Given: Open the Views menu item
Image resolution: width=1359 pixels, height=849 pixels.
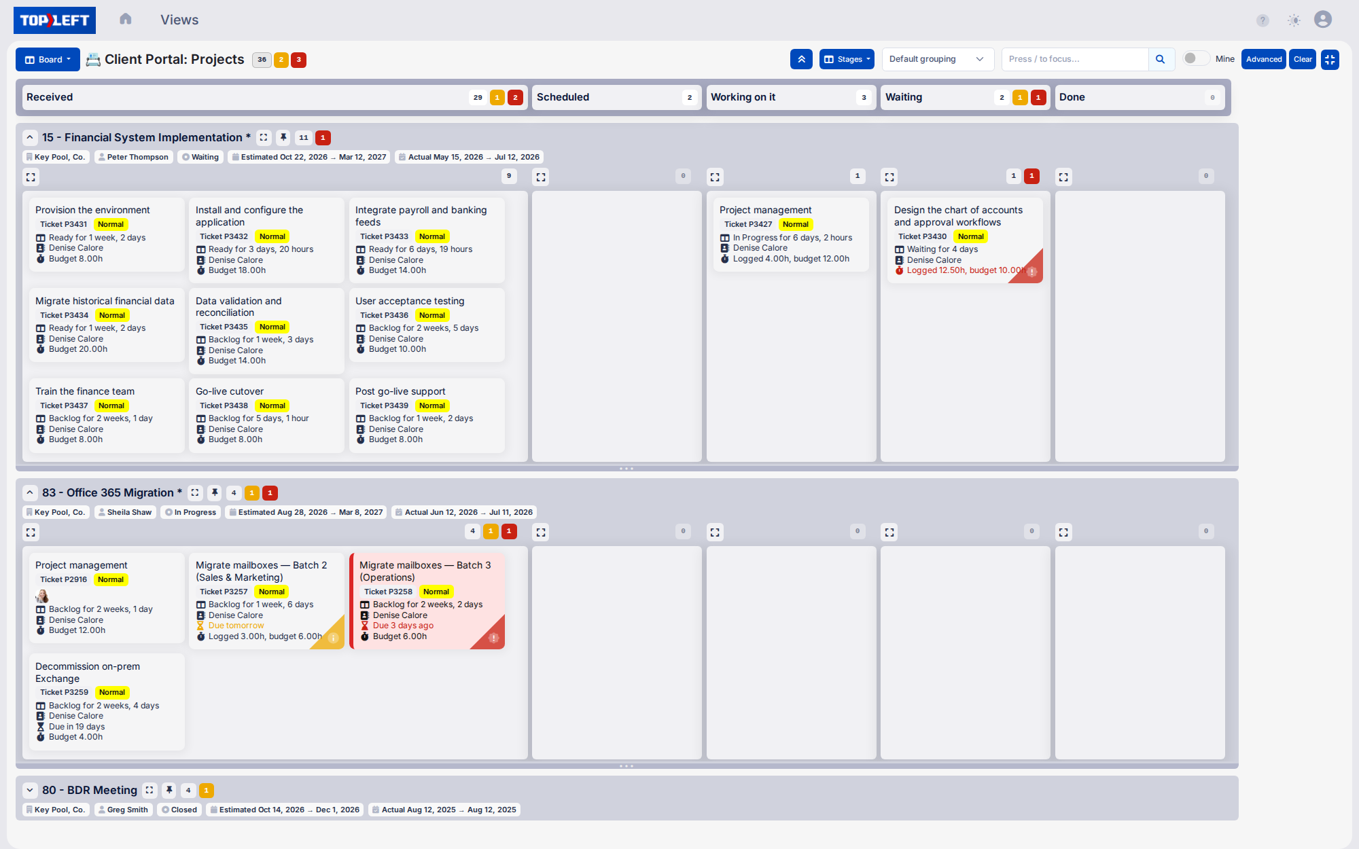Looking at the screenshot, I should pyautogui.click(x=179, y=20).
